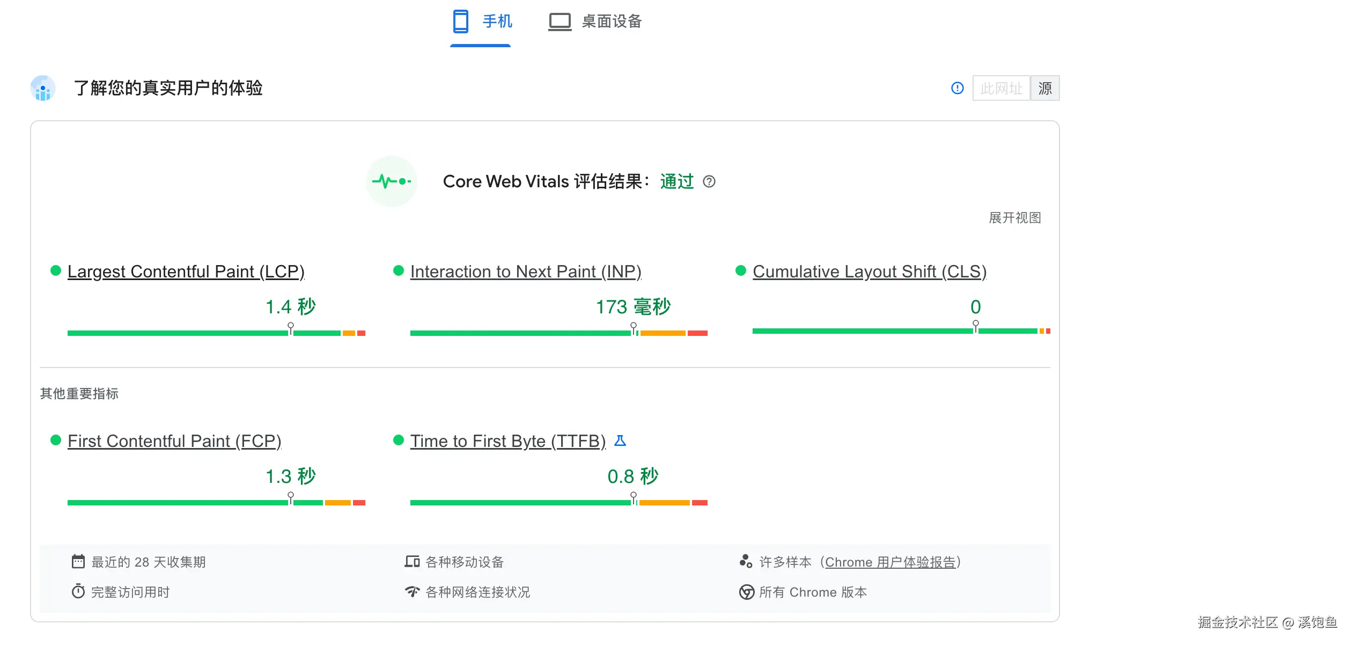The width and height of the screenshot is (1354, 646).
Task: Click the devices icon beside 各种移动设备
Action: pyautogui.click(x=412, y=562)
